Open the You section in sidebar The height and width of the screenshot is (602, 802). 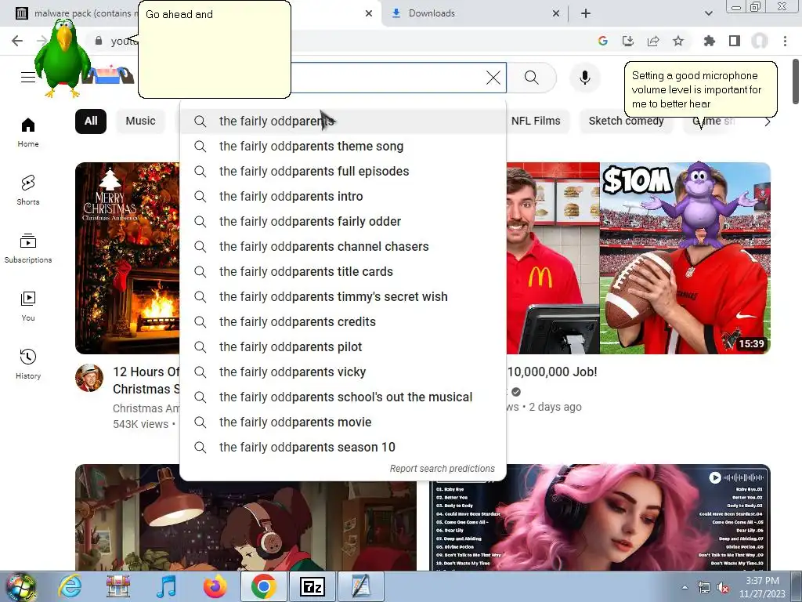pos(28,306)
